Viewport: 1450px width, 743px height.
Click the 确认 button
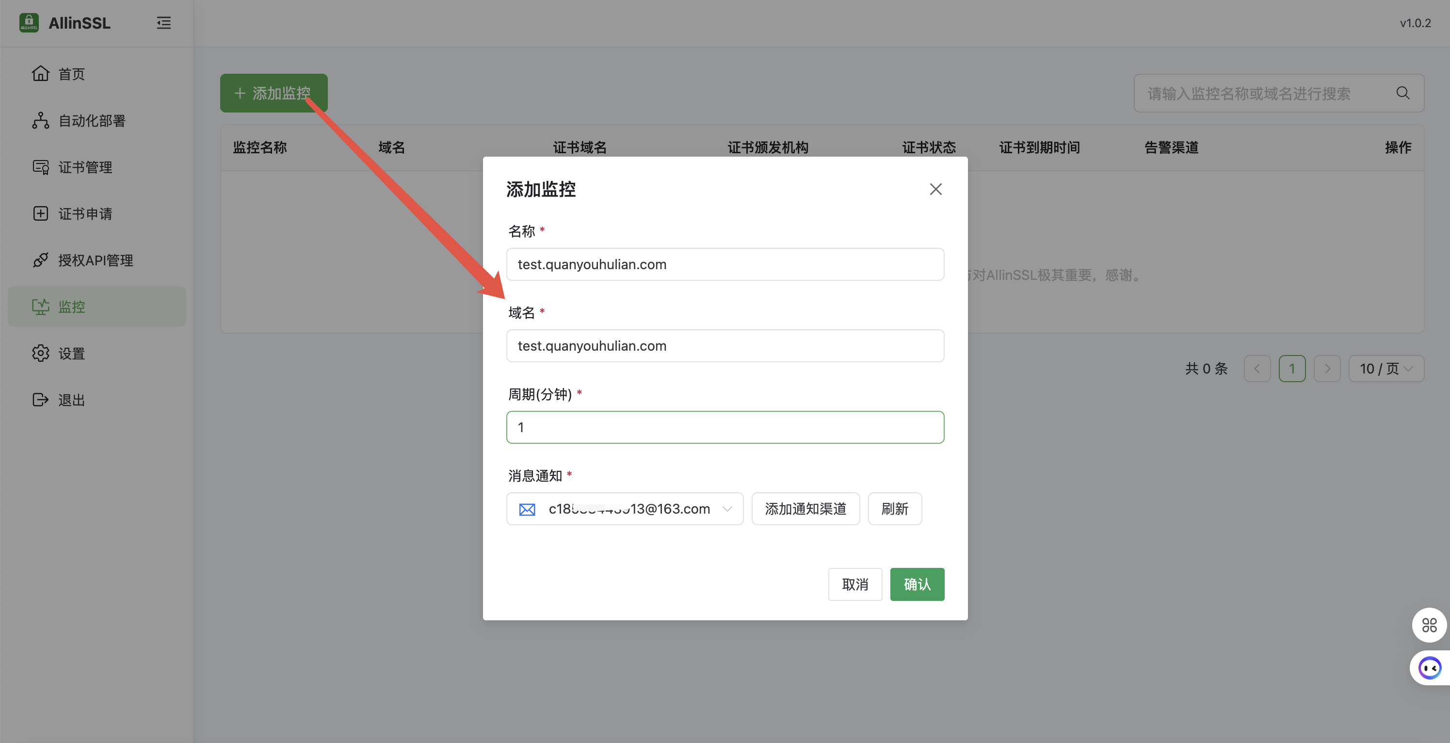917,584
